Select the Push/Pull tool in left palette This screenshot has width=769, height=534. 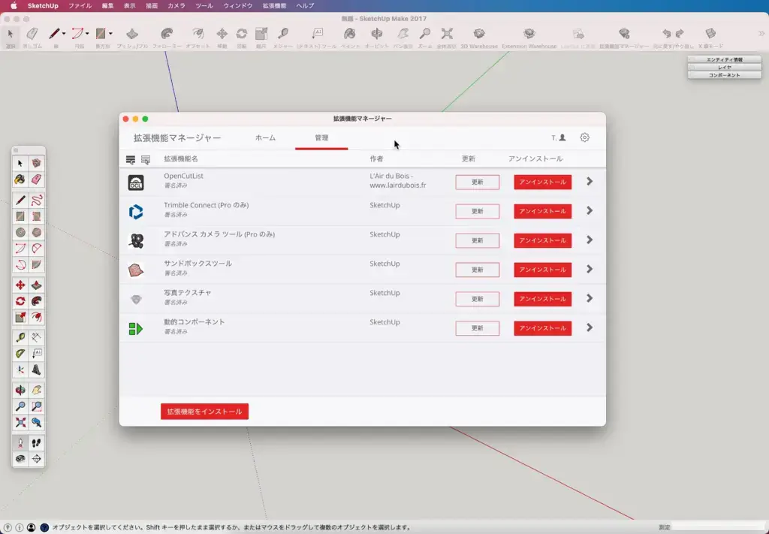[x=36, y=285]
